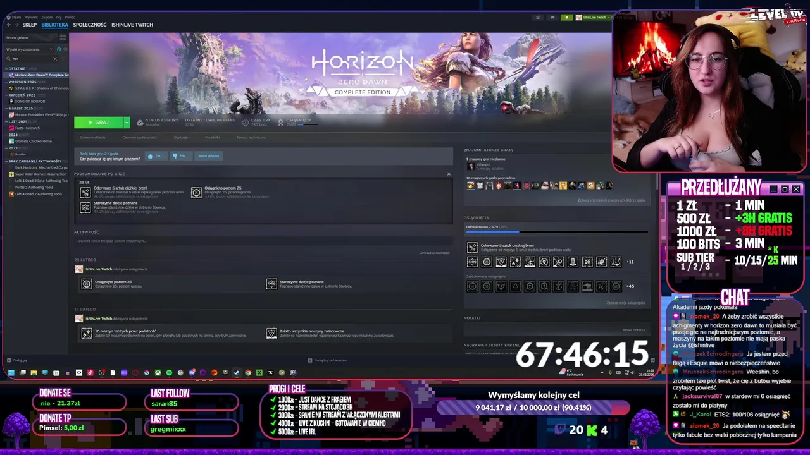Viewport: 810px width, 455px height.
Task: Click thumbs-down Nie recommendation button
Action: point(180,155)
